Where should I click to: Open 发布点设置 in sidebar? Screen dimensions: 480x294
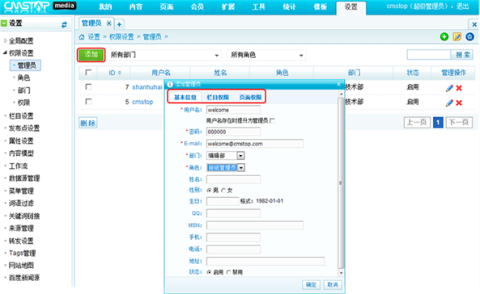pos(23,128)
